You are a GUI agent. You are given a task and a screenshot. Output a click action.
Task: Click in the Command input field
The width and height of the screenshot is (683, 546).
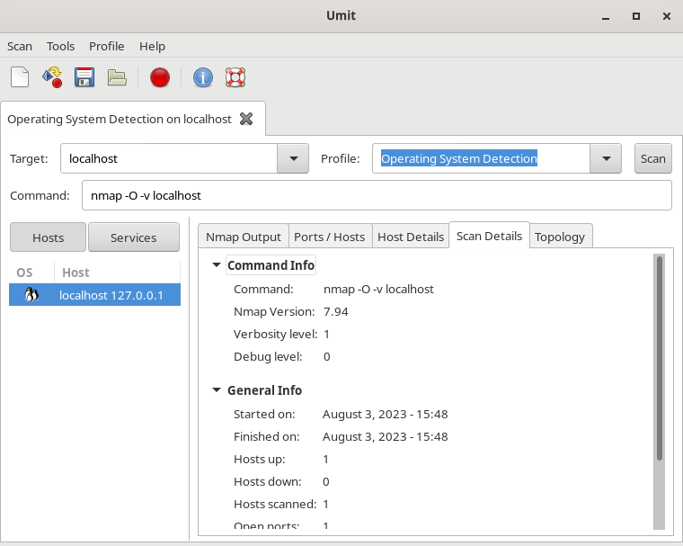(377, 195)
